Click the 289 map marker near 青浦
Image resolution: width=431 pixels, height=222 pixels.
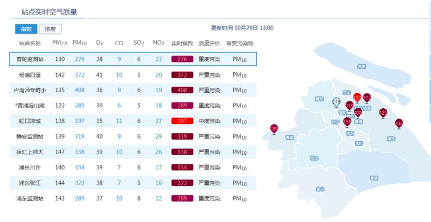[x=274, y=129]
